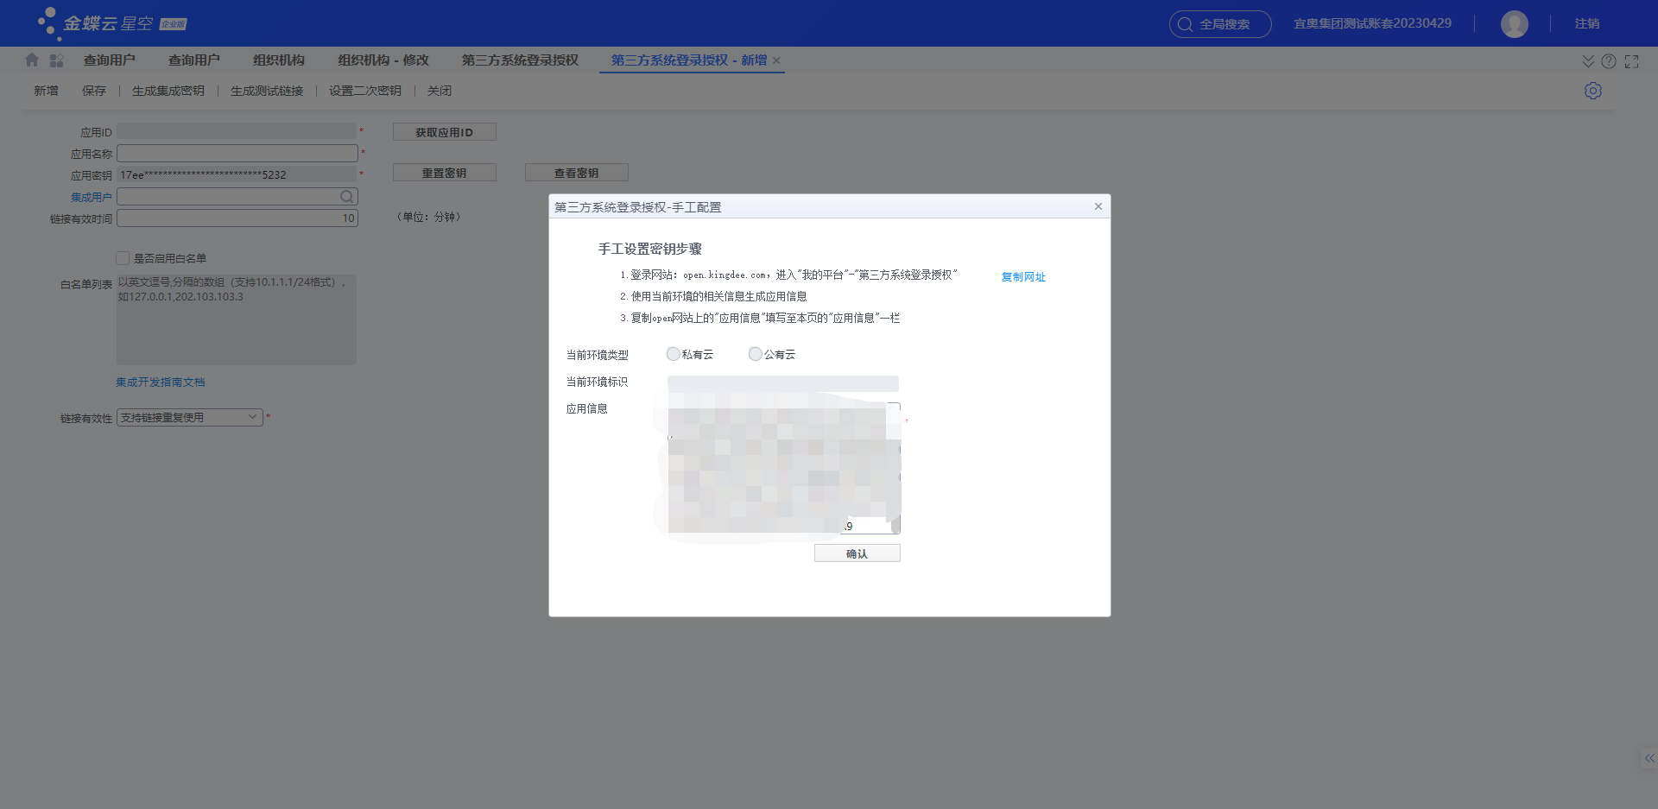
Task: Click the help question mark icon
Action: [1608, 61]
